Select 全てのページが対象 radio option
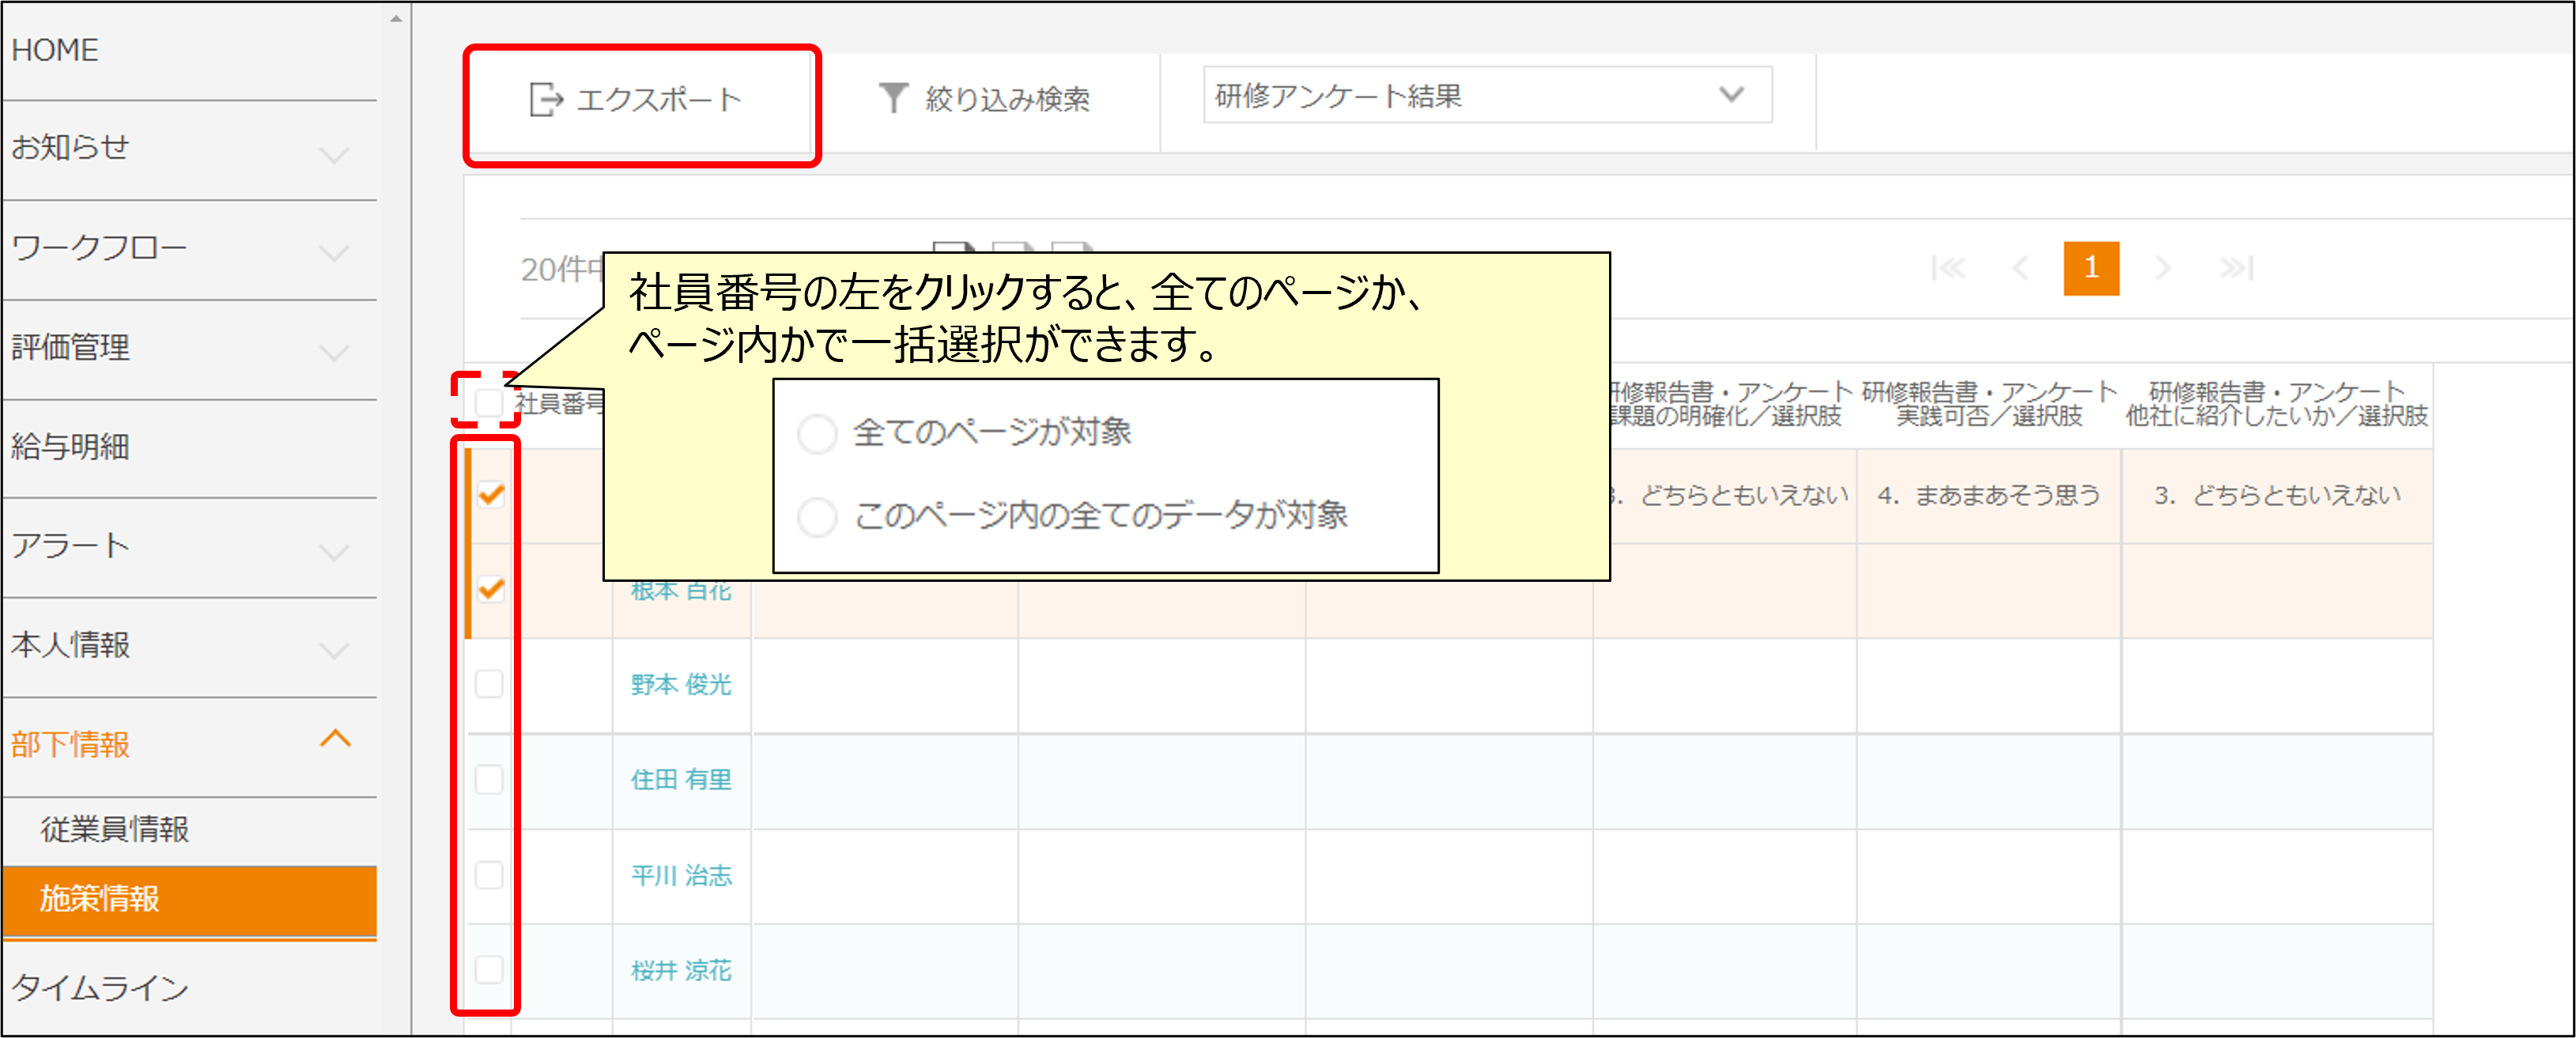2576x1038 pixels. click(817, 433)
